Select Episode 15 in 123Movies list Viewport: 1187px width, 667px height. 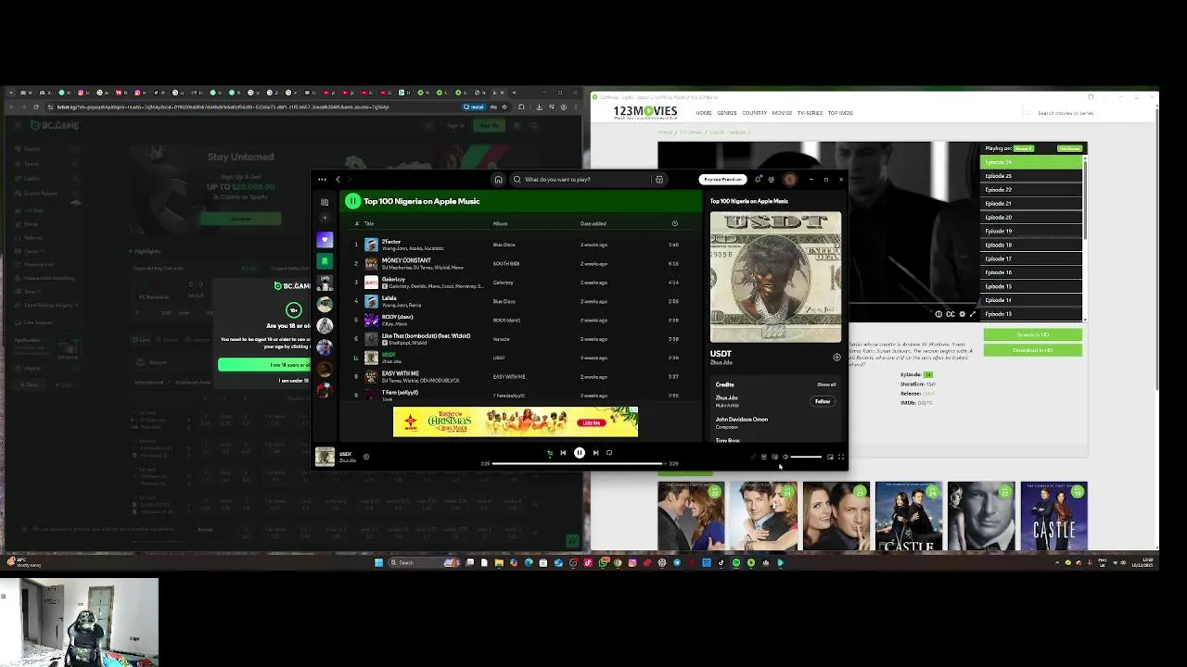pyautogui.click(x=1030, y=286)
